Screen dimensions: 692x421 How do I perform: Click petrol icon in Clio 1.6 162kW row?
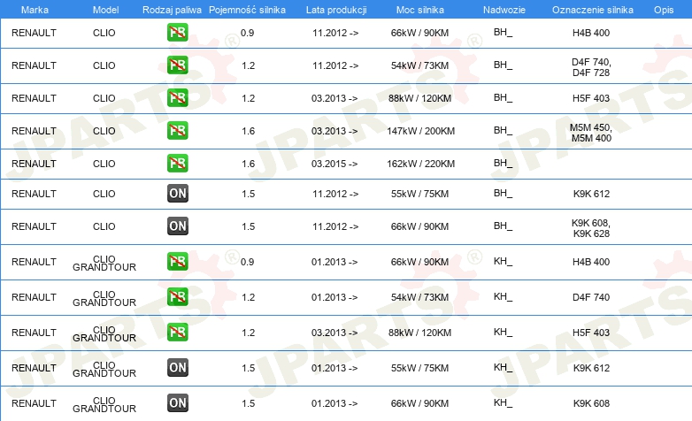click(x=177, y=163)
